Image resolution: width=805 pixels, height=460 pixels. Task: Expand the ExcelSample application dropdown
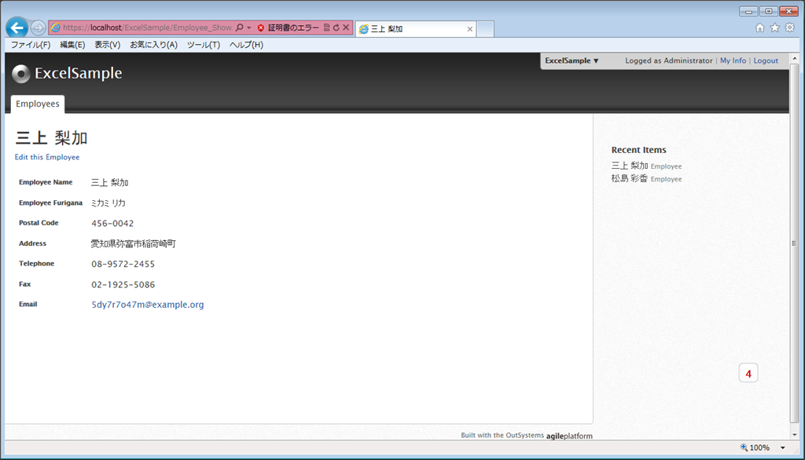click(572, 60)
